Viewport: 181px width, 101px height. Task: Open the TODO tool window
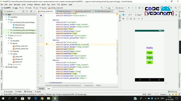(18, 92)
